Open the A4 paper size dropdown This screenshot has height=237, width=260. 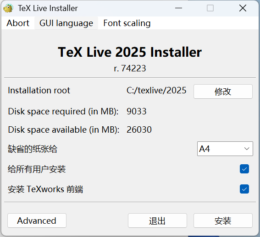(225, 149)
